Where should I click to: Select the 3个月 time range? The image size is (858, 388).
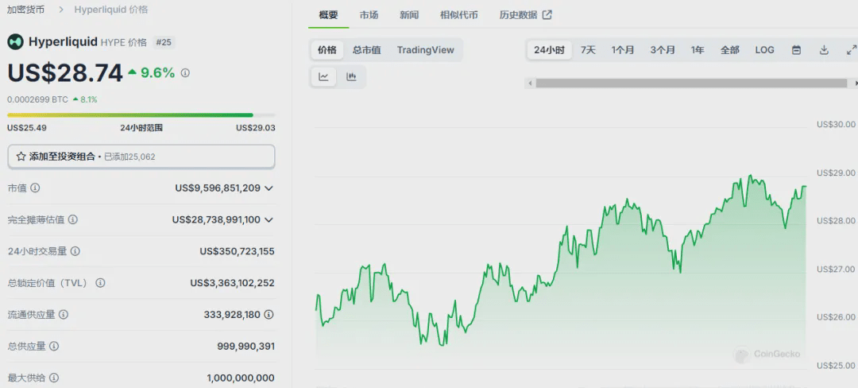click(663, 50)
